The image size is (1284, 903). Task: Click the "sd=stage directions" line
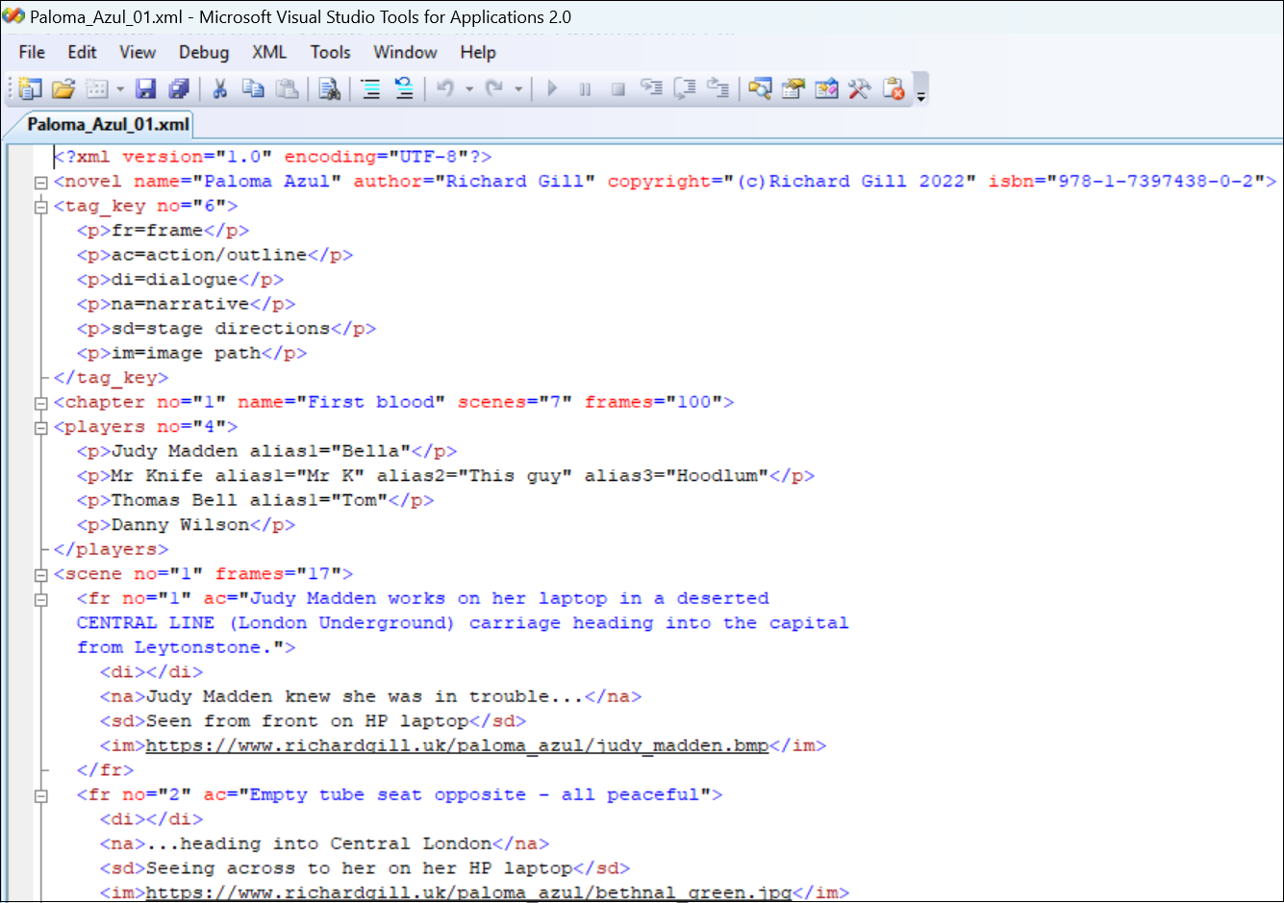pyautogui.click(x=227, y=329)
